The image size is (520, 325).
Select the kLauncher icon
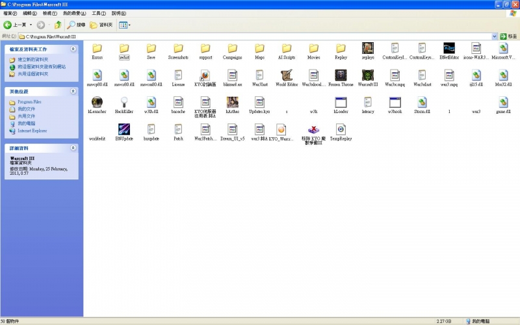pyautogui.click(x=97, y=101)
